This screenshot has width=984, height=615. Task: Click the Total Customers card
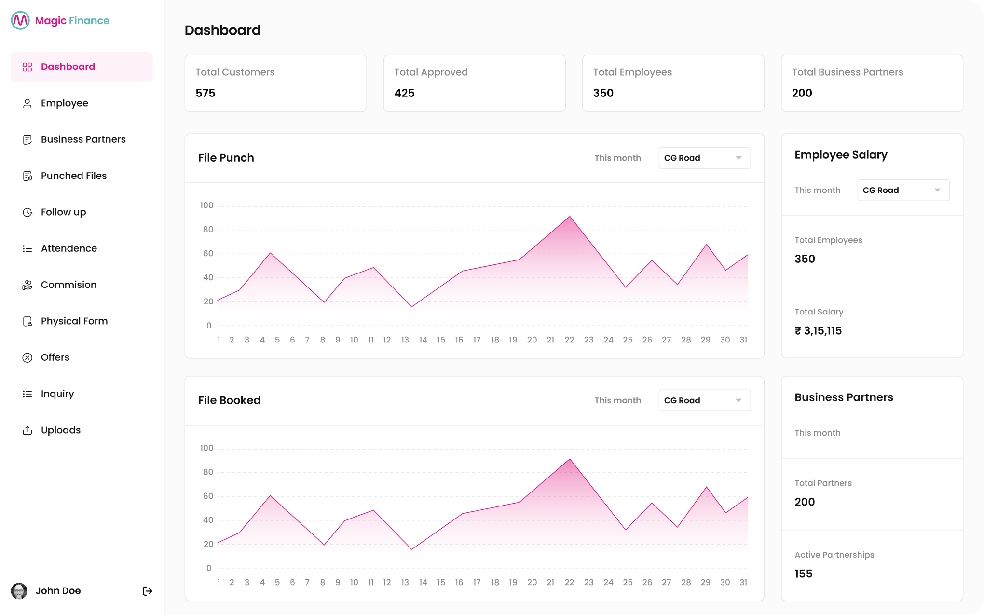[x=275, y=83]
